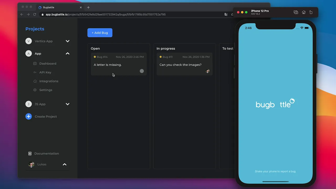This screenshot has width=336, height=189.
Task: Click yellow priority dot on Bug #14
Action: click(95, 57)
